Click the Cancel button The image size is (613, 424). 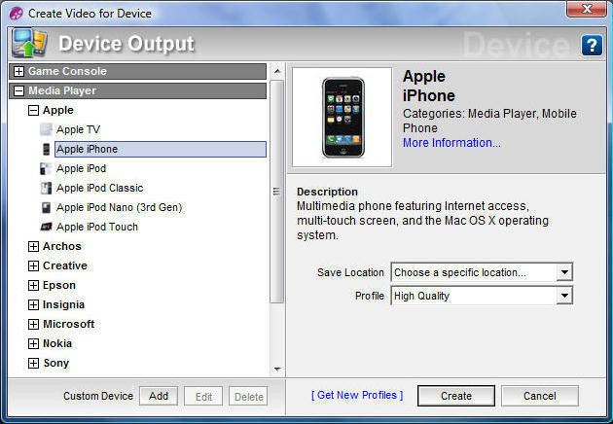click(x=539, y=396)
